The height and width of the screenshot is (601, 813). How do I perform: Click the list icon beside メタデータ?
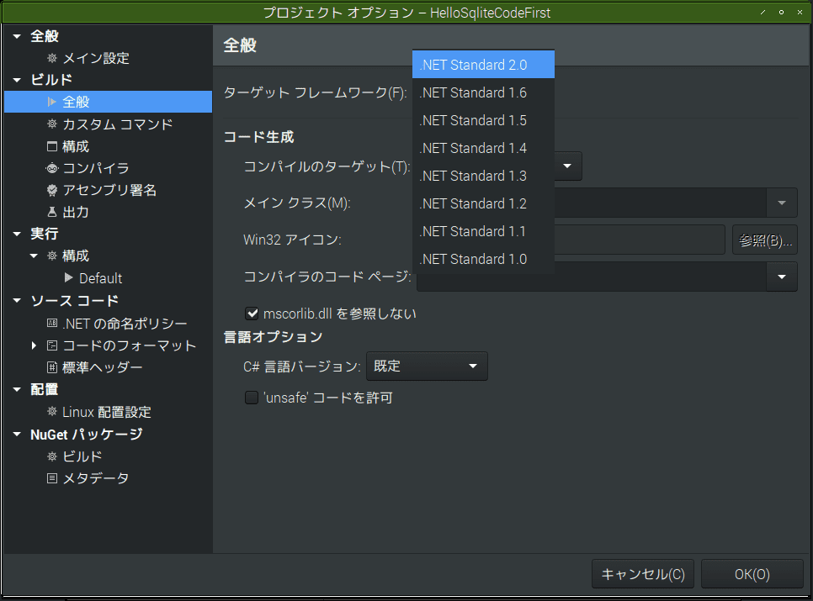pos(52,478)
